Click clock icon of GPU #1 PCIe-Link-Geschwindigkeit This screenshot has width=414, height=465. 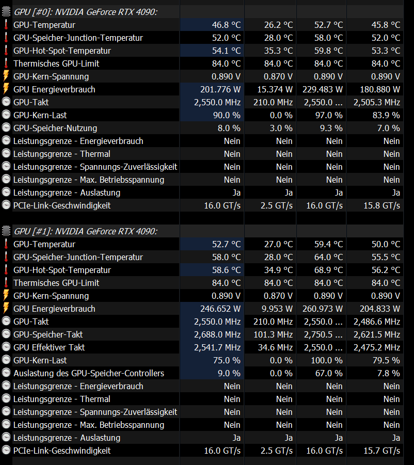click(x=6, y=451)
